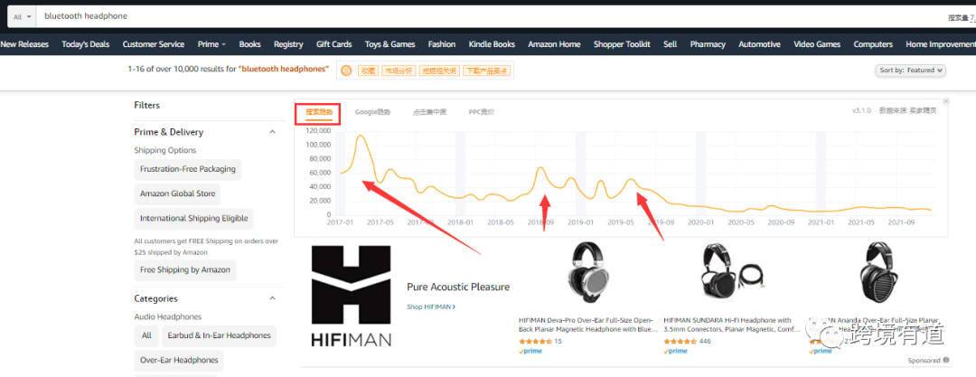Switch to the 点击集中度 tab
Screen dimensions: 976x377
(429, 112)
